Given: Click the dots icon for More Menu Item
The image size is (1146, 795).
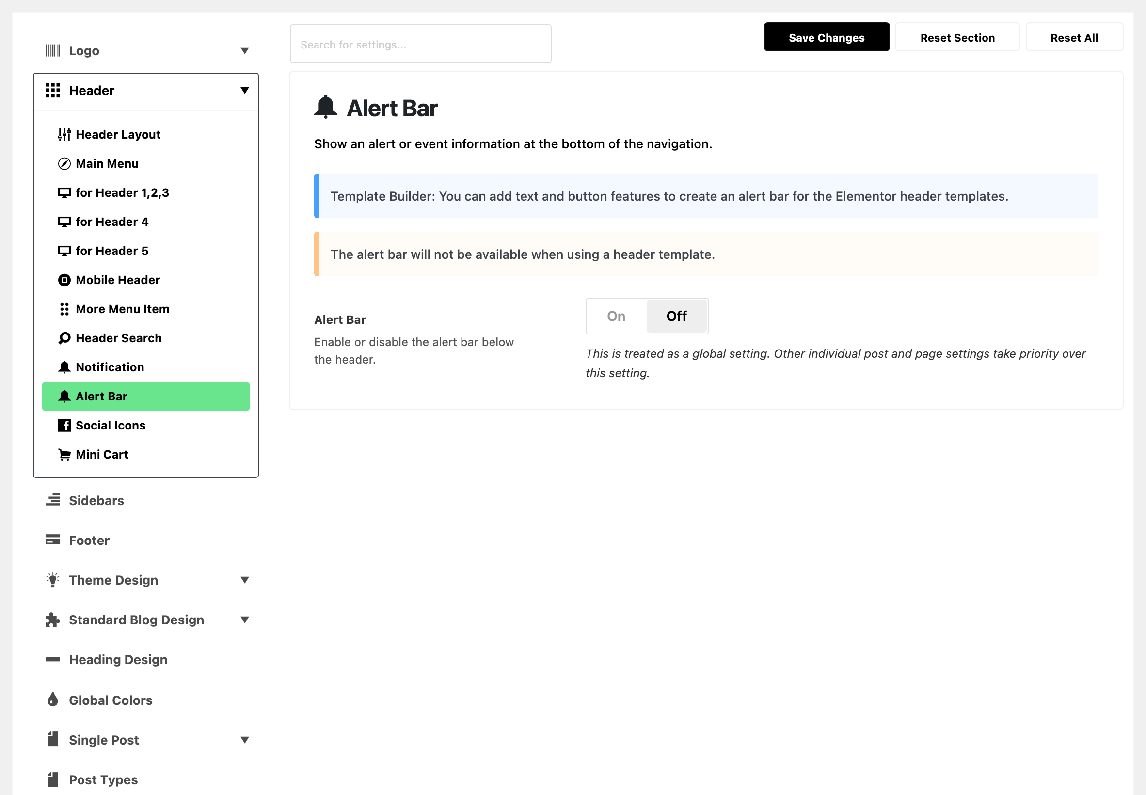Looking at the screenshot, I should tap(64, 309).
